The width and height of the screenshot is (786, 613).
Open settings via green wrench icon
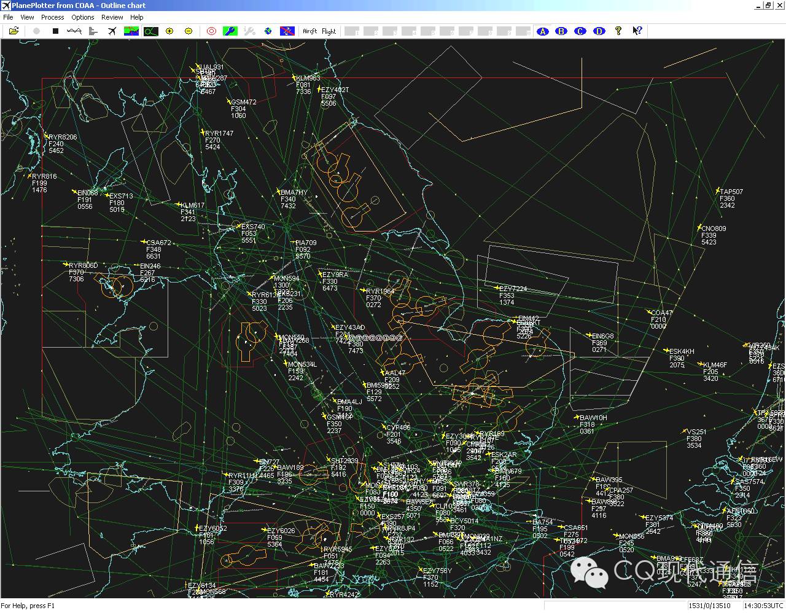pyautogui.click(x=230, y=31)
